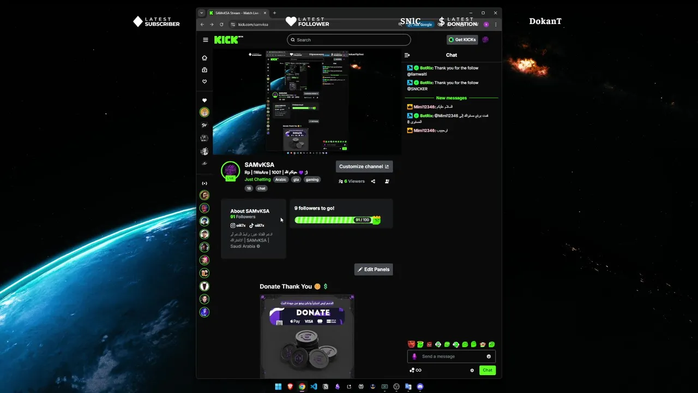Close the SAMvKSA Stream tab

click(266, 13)
